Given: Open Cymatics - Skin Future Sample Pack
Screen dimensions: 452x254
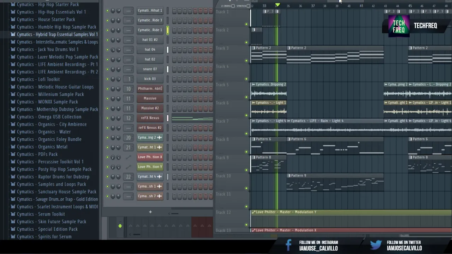Looking at the screenshot, I should tap(52, 222).
